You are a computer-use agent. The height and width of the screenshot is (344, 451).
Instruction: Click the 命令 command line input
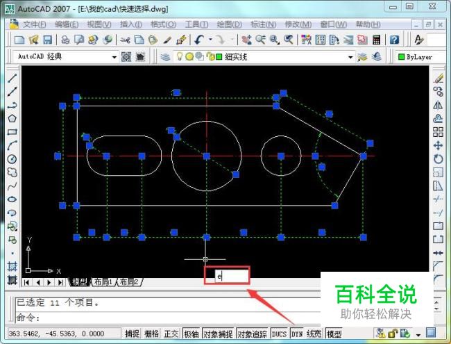coord(169,318)
